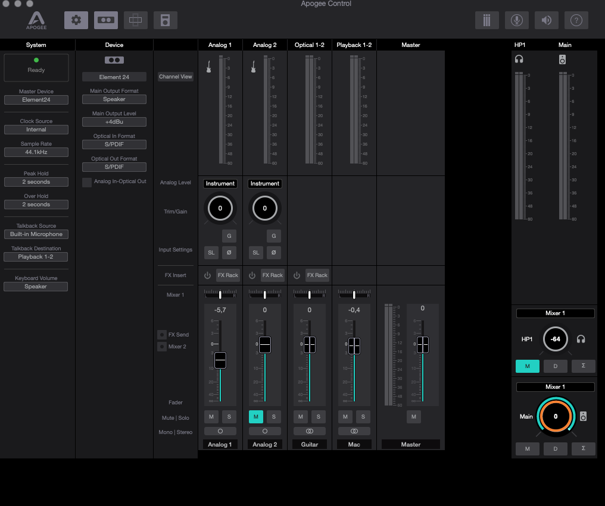This screenshot has height=506, width=605.
Task: Mute the Analog 1 channel
Action: 211,417
